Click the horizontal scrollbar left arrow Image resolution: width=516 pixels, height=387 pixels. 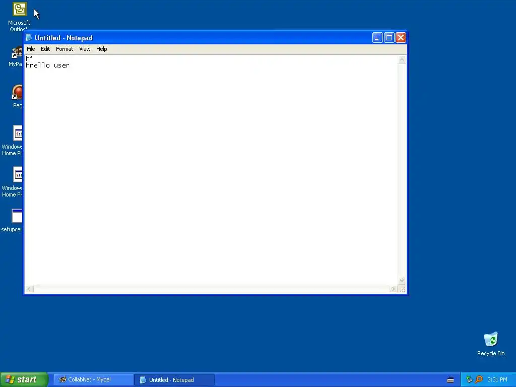point(29,289)
